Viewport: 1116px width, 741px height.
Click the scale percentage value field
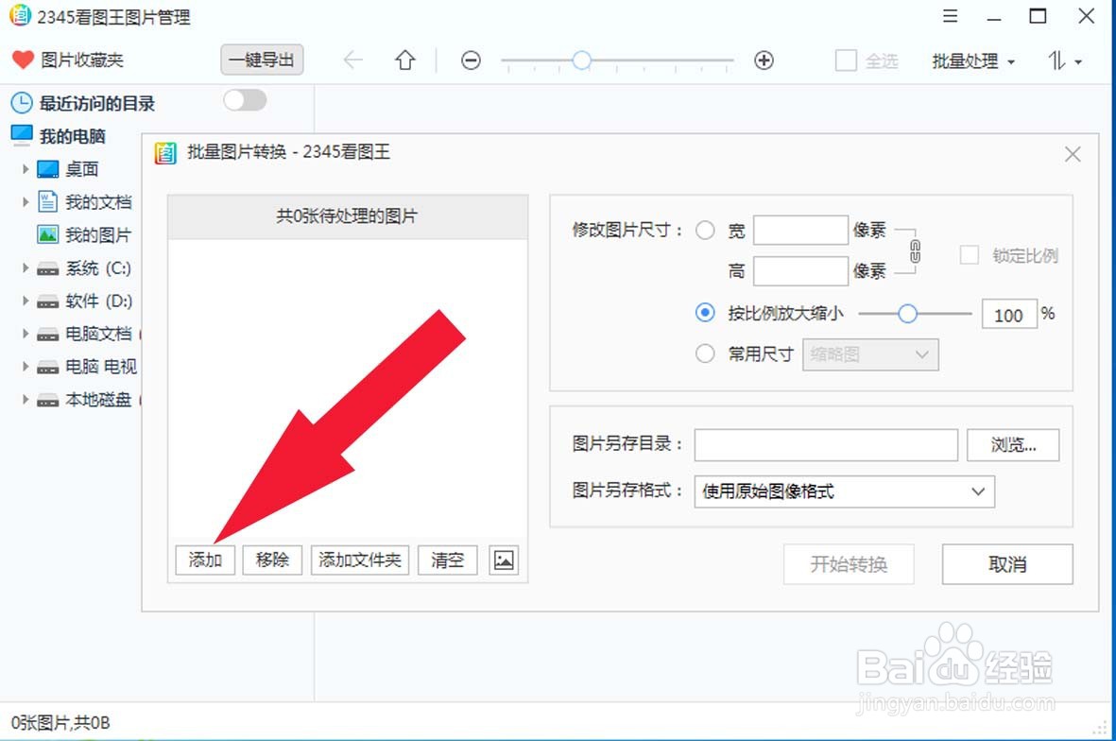pyautogui.click(x=1009, y=314)
